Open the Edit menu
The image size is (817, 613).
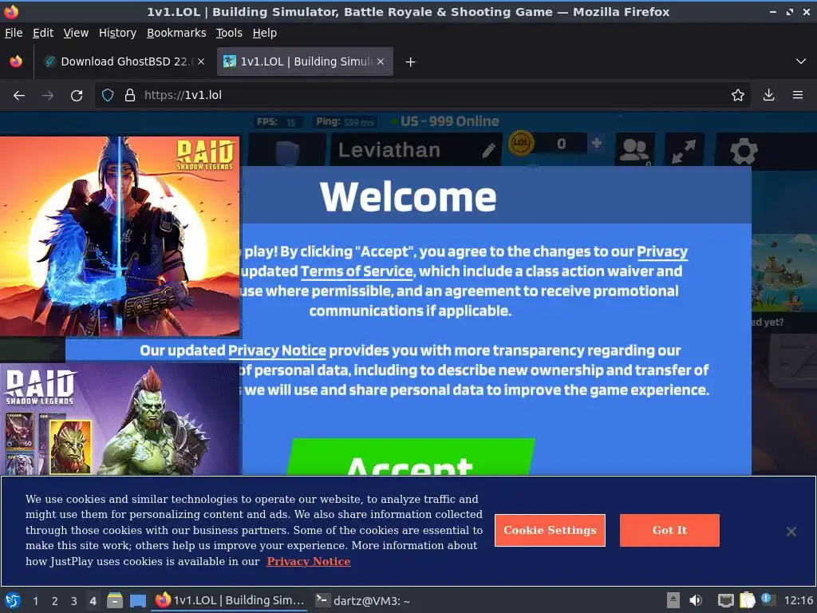43,33
